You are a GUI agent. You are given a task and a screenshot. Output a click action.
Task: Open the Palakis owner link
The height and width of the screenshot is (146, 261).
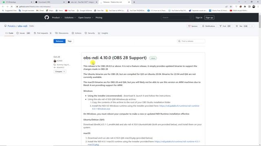click(11, 26)
